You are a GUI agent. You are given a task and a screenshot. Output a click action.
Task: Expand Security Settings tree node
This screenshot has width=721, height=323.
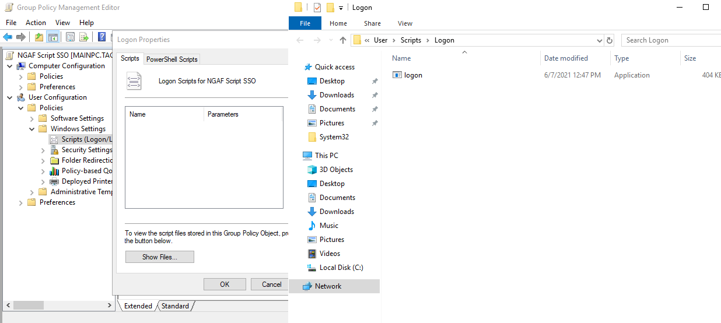pyautogui.click(x=43, y=150)
